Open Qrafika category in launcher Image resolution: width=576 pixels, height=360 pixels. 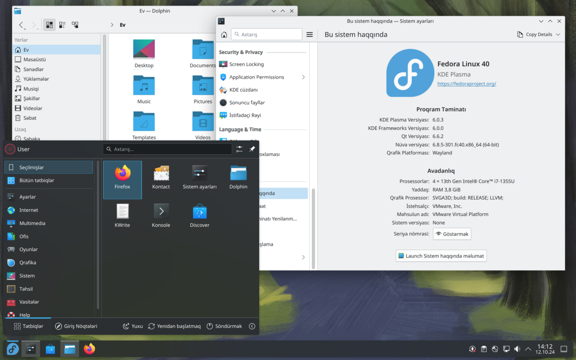[x=49, y=262]
